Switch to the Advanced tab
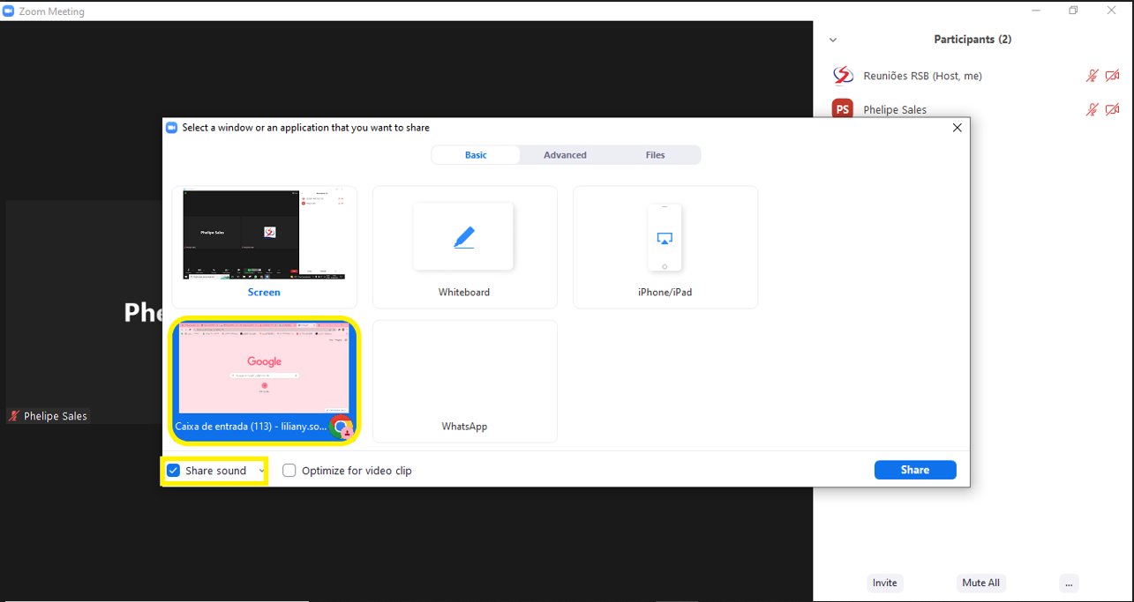 coord(565,155)
